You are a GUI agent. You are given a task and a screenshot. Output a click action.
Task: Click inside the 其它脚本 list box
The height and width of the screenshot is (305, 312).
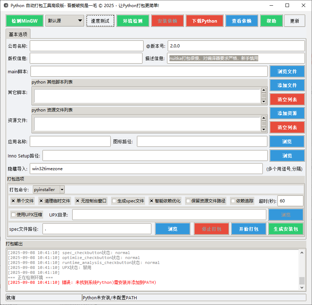tap(147, 96)
